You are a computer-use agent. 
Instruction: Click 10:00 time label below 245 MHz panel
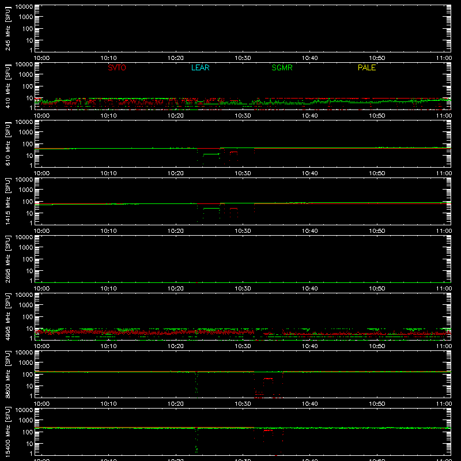pos(41,58)
